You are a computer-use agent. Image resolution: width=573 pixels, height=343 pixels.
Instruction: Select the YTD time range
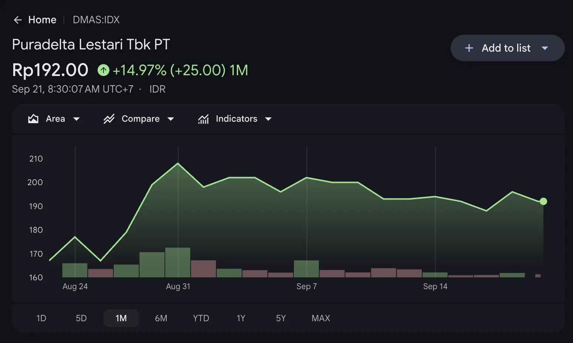point(201,318)
